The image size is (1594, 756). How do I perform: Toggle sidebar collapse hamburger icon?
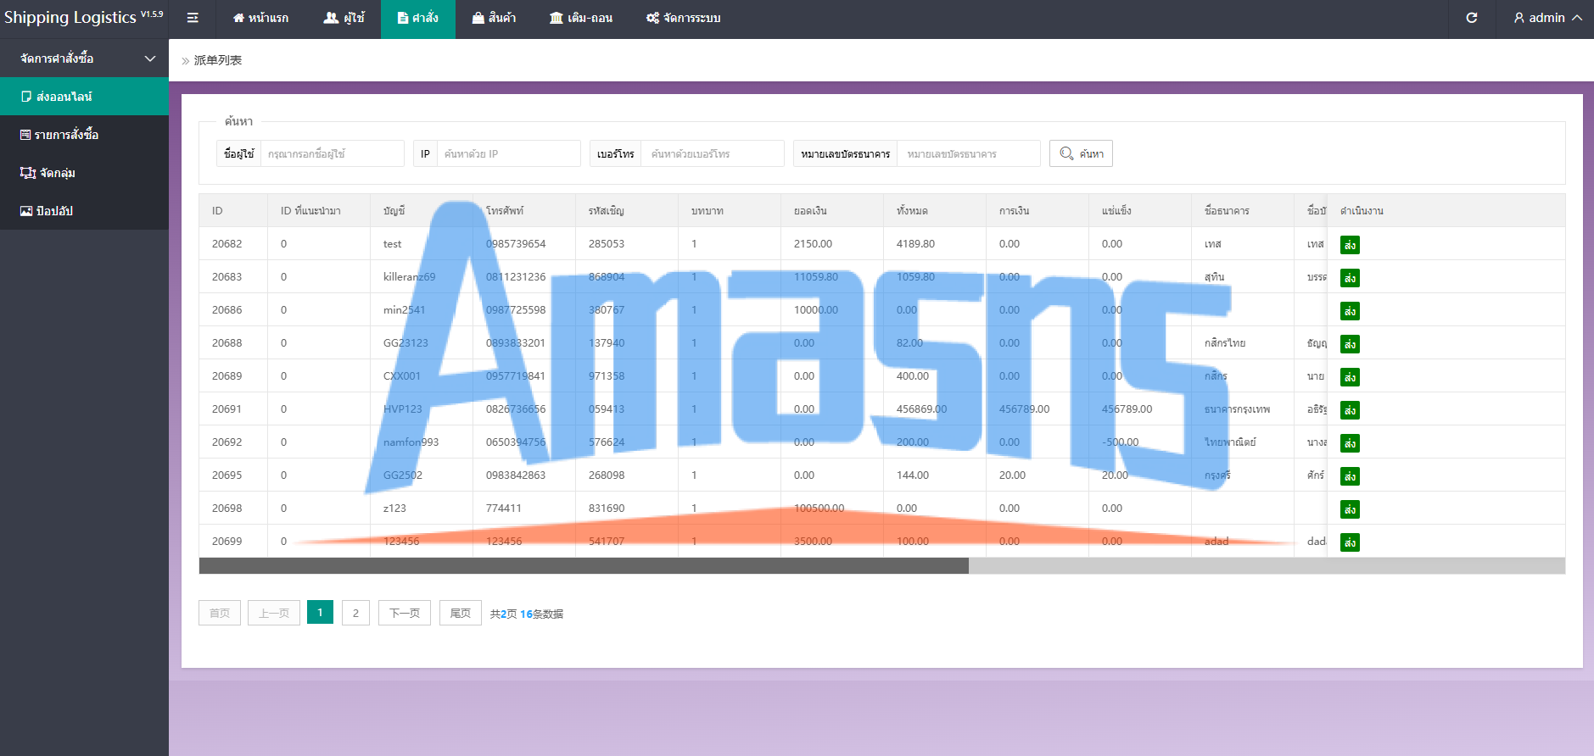tap(193, 18)
